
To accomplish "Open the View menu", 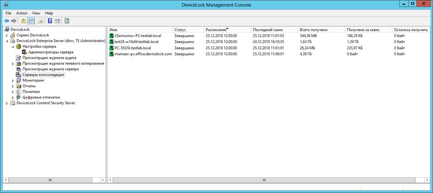I will click(36, 13).
